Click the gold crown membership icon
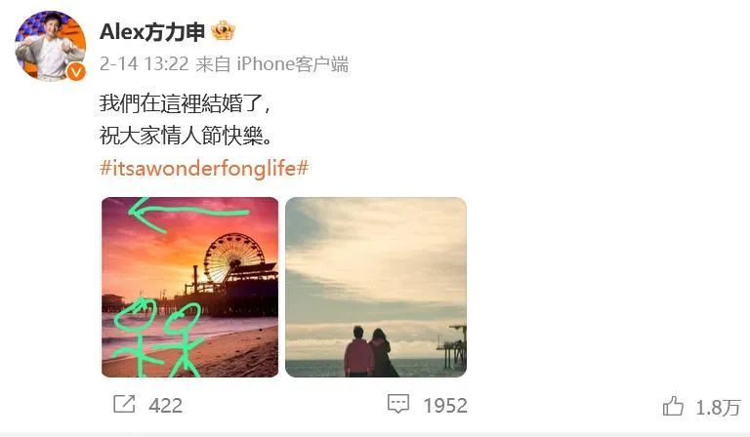 224,31
